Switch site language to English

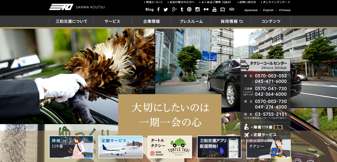coord(268,10)
